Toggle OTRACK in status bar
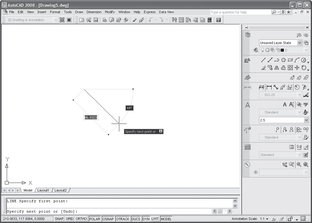 tap(123, 219)
